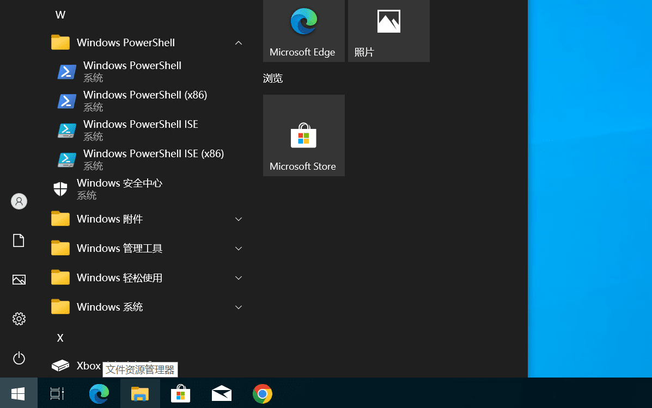Collapse the Windows PowerShell folder

(x=238, y=42)
